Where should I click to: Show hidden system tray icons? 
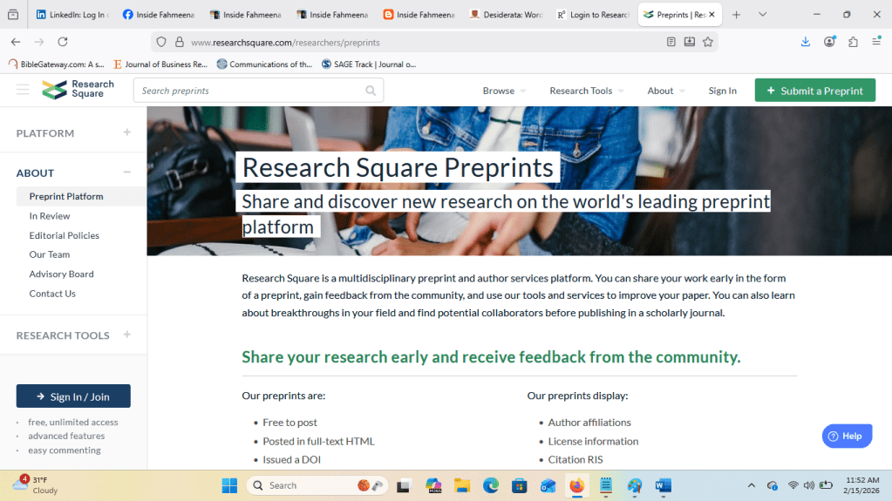752,485
